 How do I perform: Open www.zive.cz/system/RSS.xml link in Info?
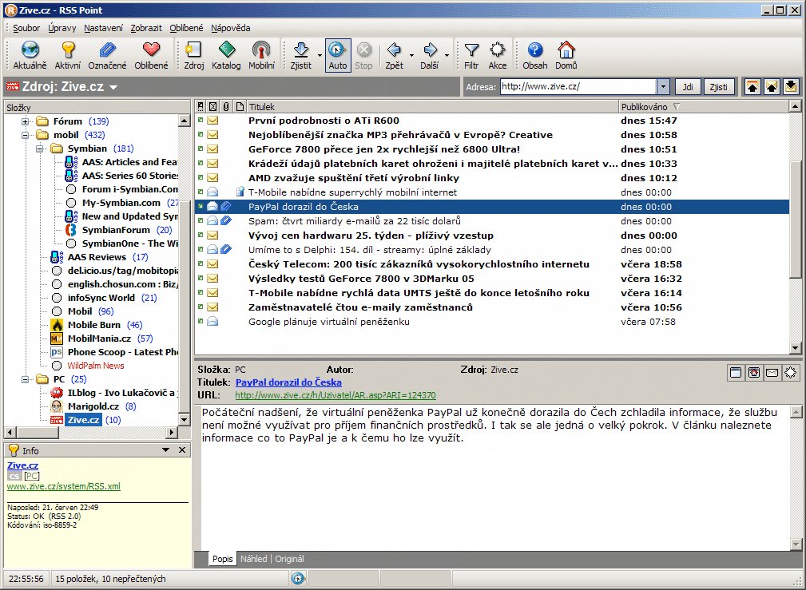coord(64,486)
